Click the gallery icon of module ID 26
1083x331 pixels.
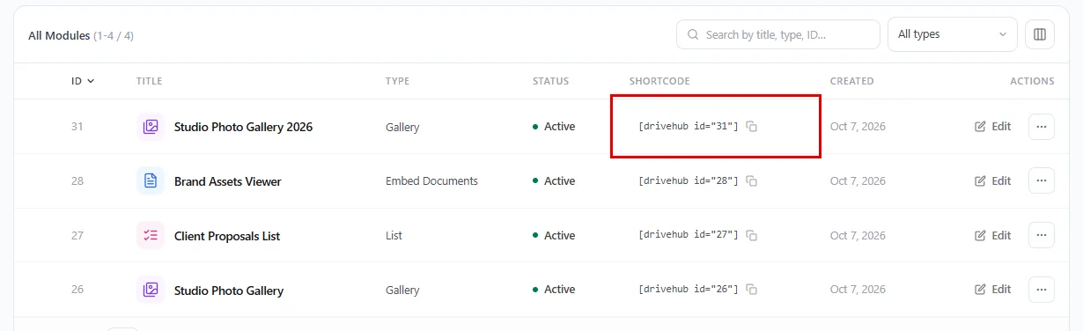pos(151,290)
